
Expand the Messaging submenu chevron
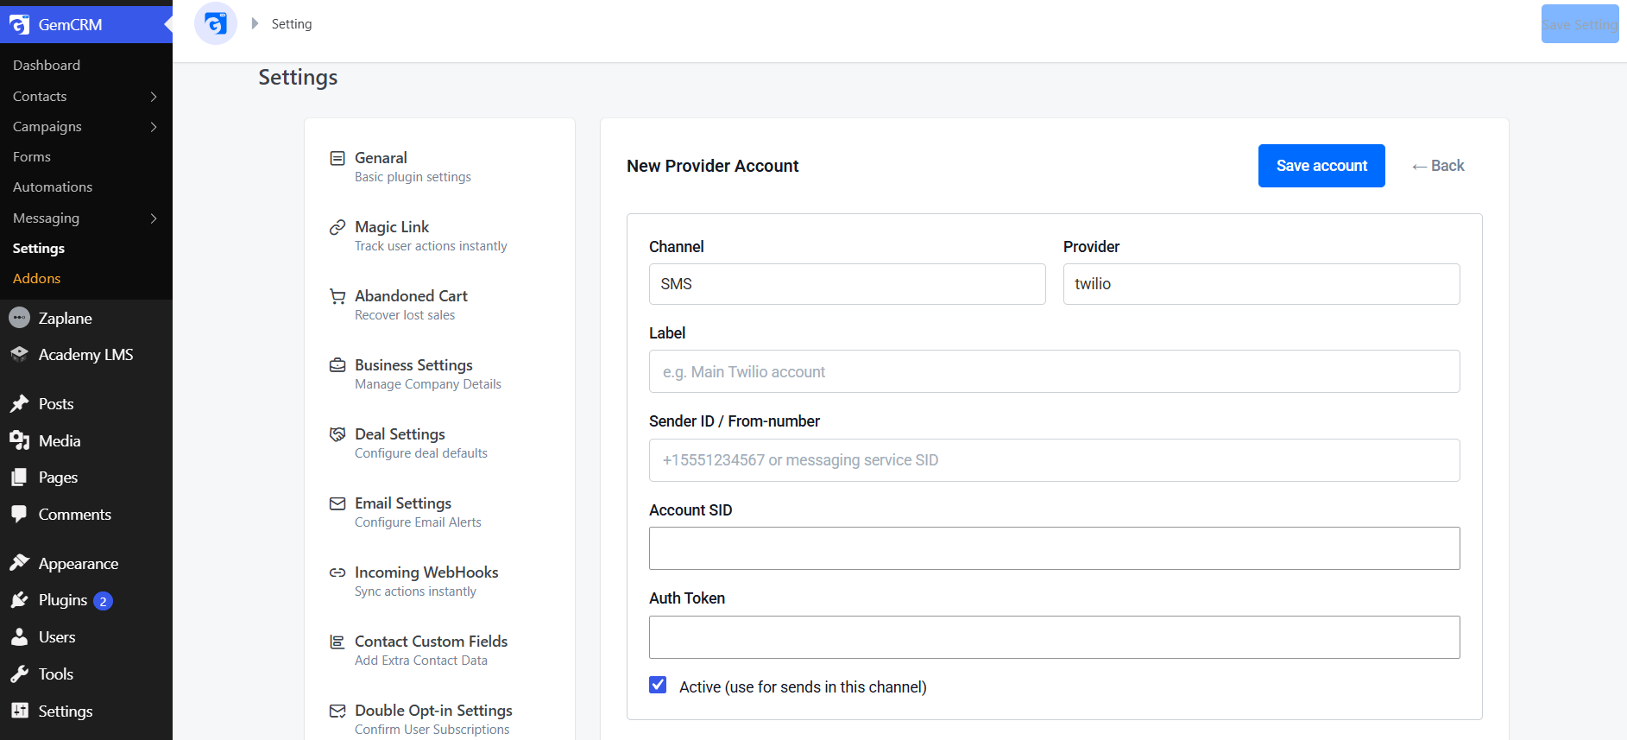[154, 218]
